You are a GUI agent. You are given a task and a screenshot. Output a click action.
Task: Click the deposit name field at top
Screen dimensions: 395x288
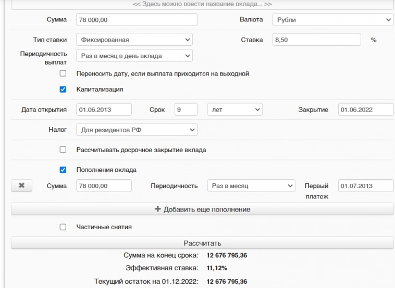click(x=202, y=4)
